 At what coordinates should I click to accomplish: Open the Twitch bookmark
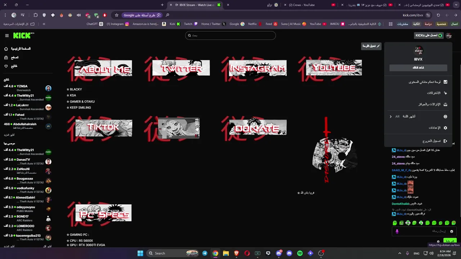pyautogui.click(x=191, y=24)
